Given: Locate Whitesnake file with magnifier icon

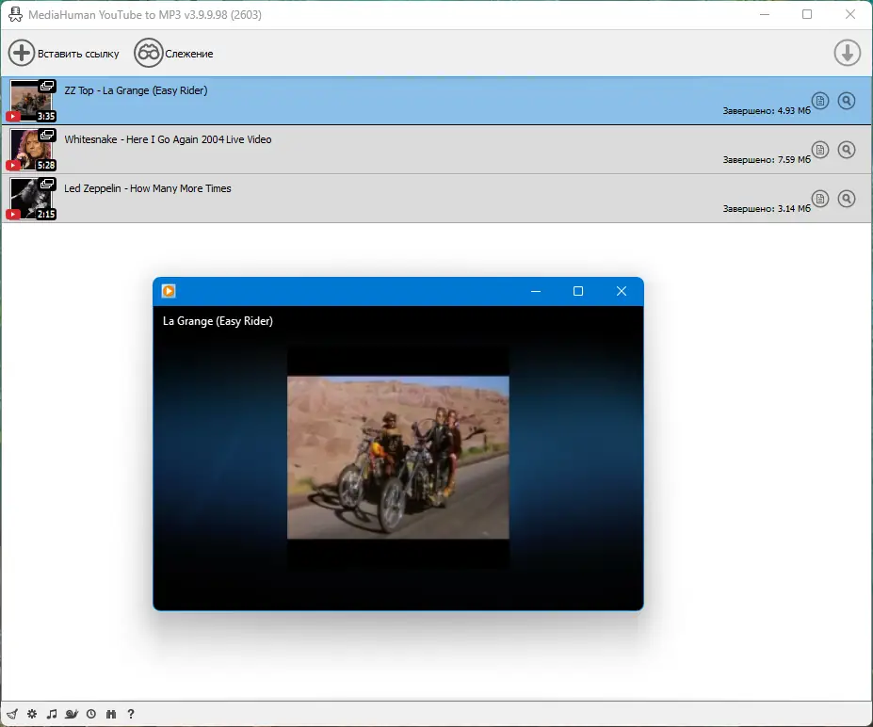Looking at the screenshot, I should [847, 150].
